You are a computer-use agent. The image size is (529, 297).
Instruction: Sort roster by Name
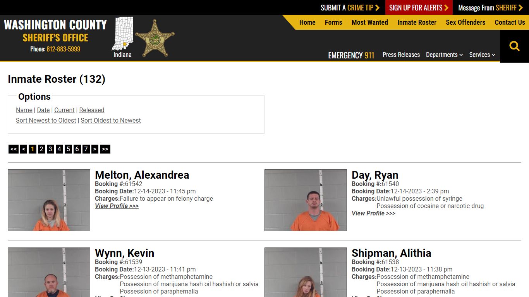(x=24, y=110)
